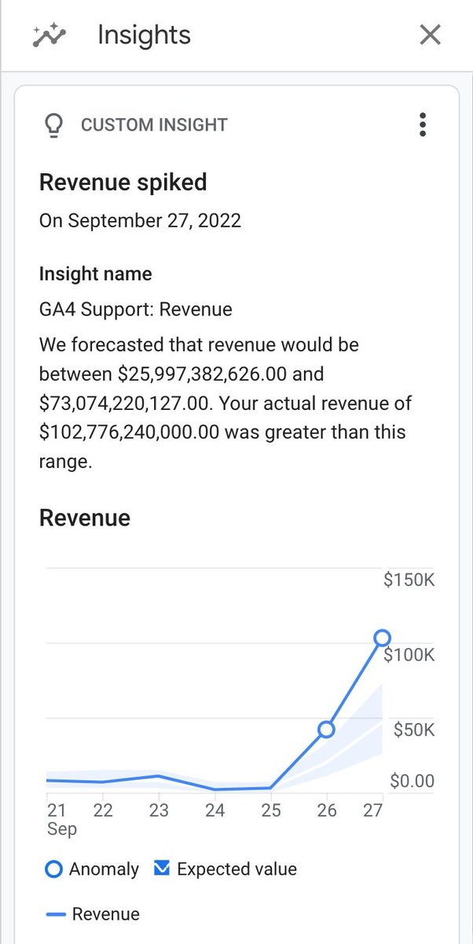Click the Anomaly legend circle
The width and height of the screenshot is (473, 944).
(x=53, y=869)
